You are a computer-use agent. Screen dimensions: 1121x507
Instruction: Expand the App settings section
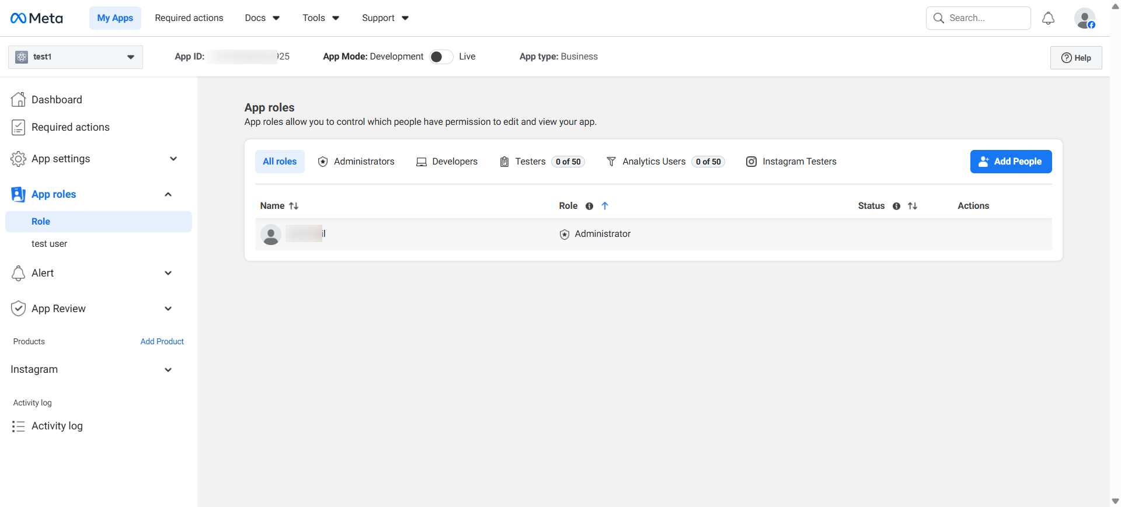(173, 159)
